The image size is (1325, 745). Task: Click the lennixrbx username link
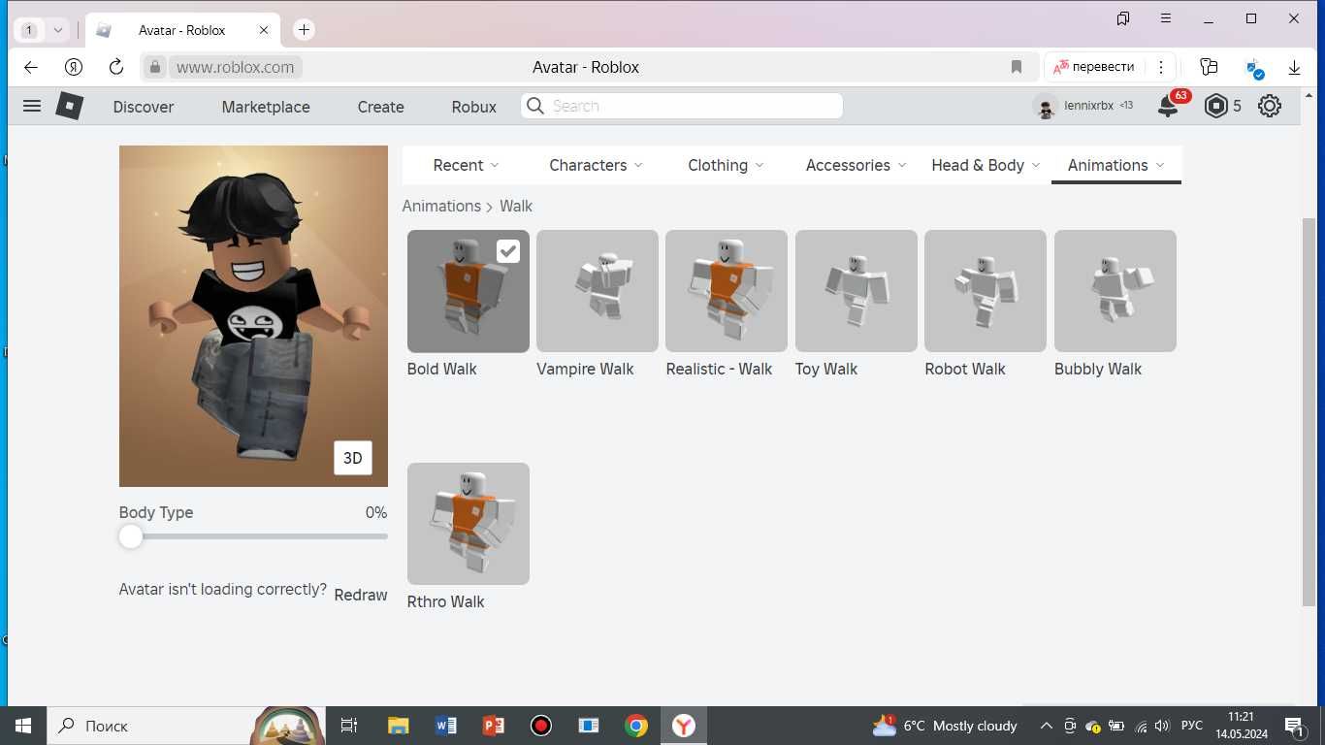[x=1088, y=106]
